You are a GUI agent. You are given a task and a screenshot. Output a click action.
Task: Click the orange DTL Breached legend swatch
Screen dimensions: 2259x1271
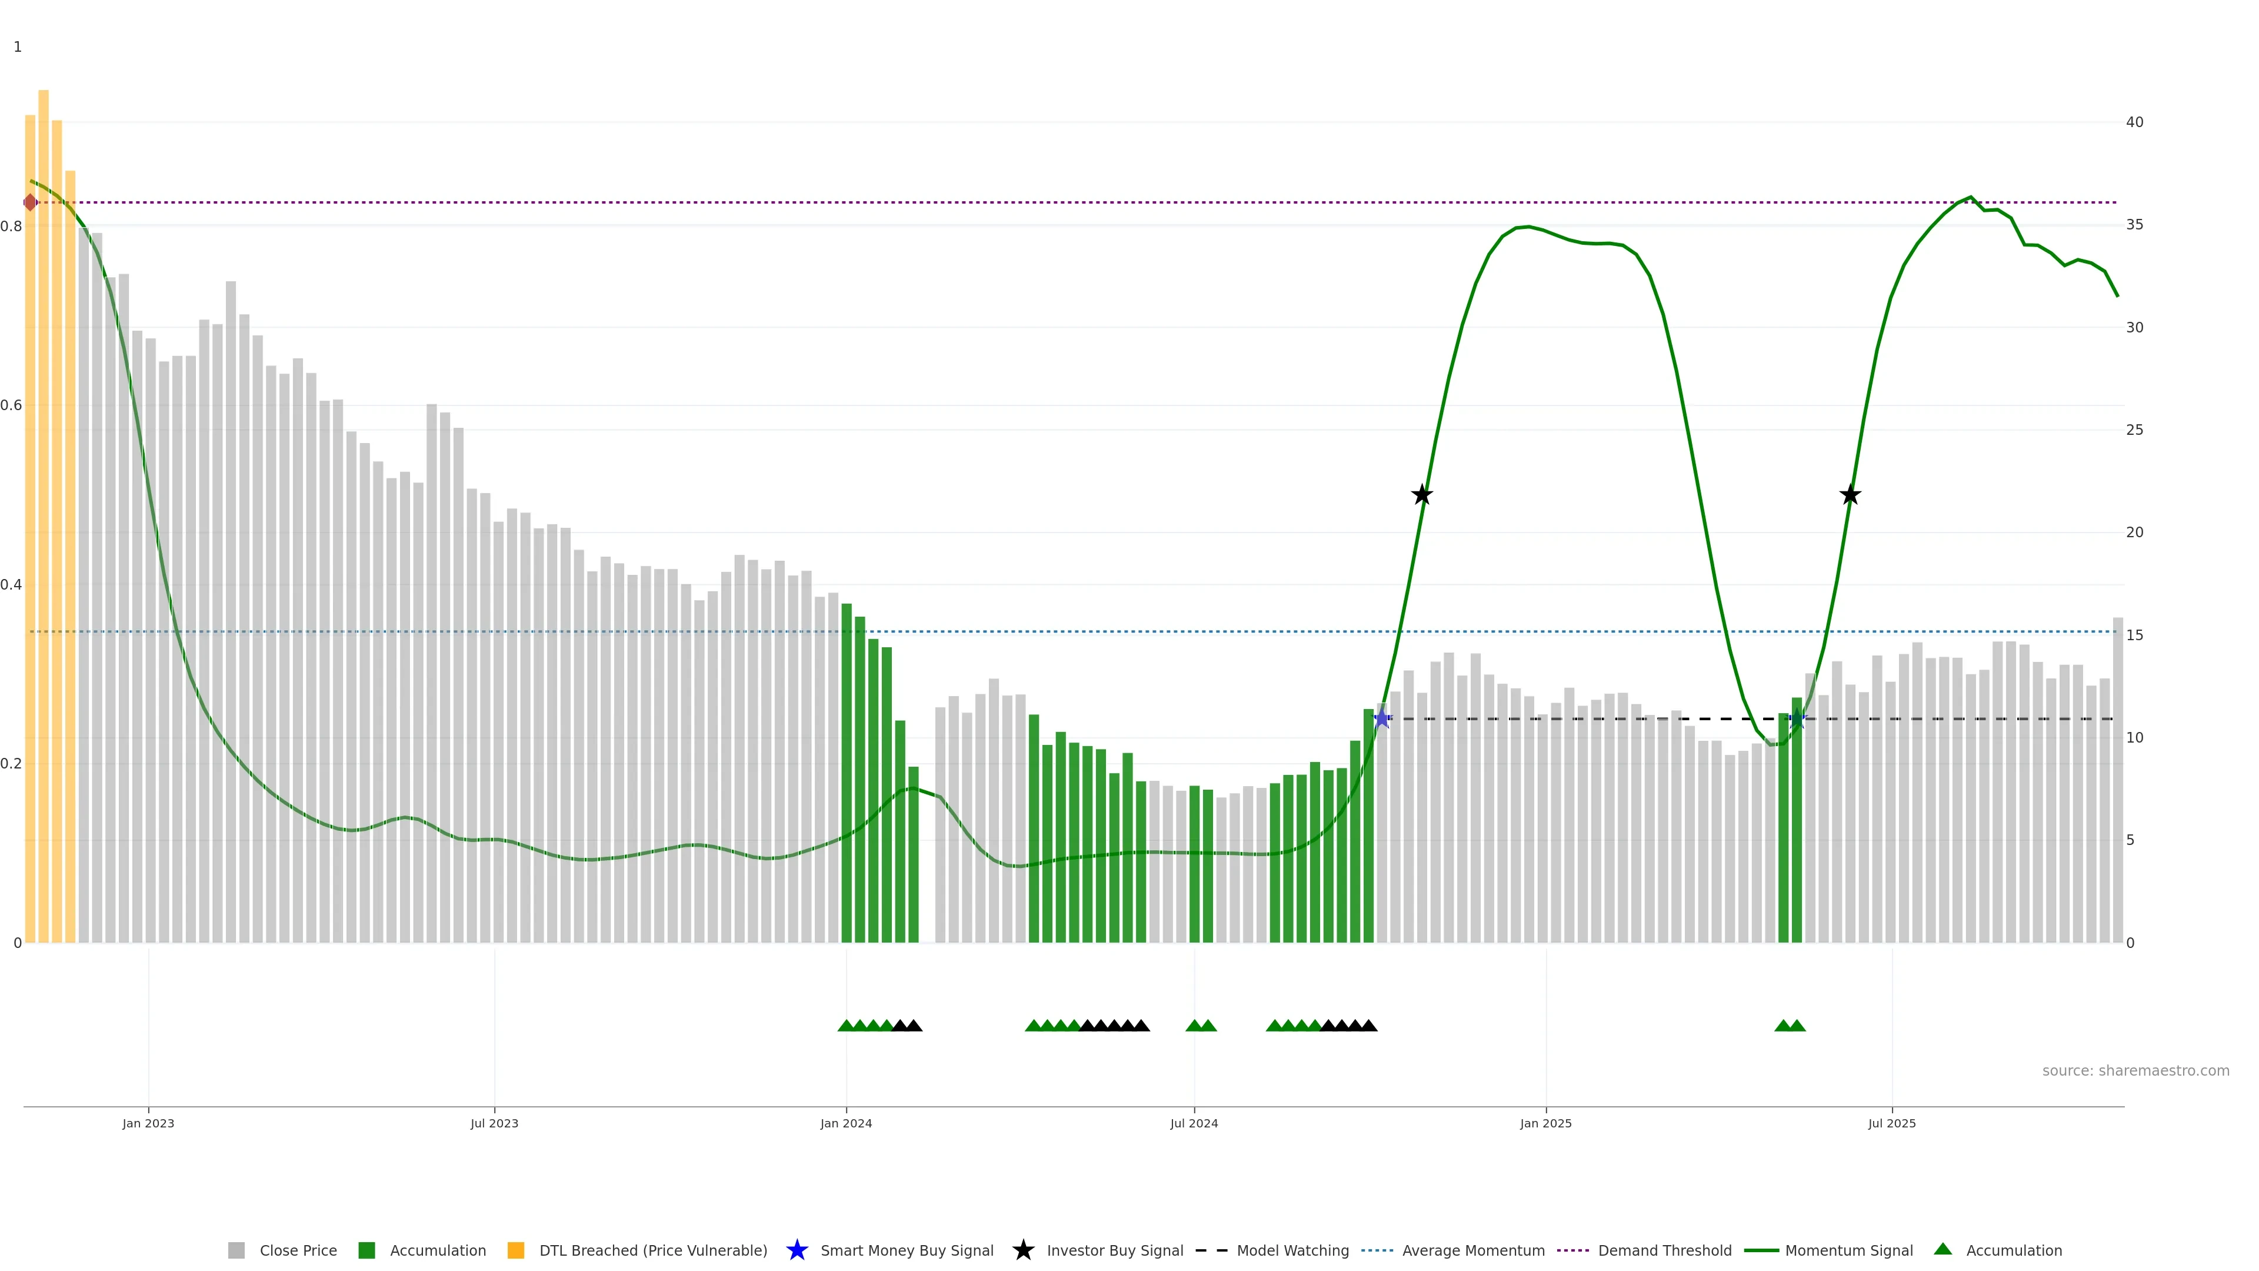[516, 1250]
